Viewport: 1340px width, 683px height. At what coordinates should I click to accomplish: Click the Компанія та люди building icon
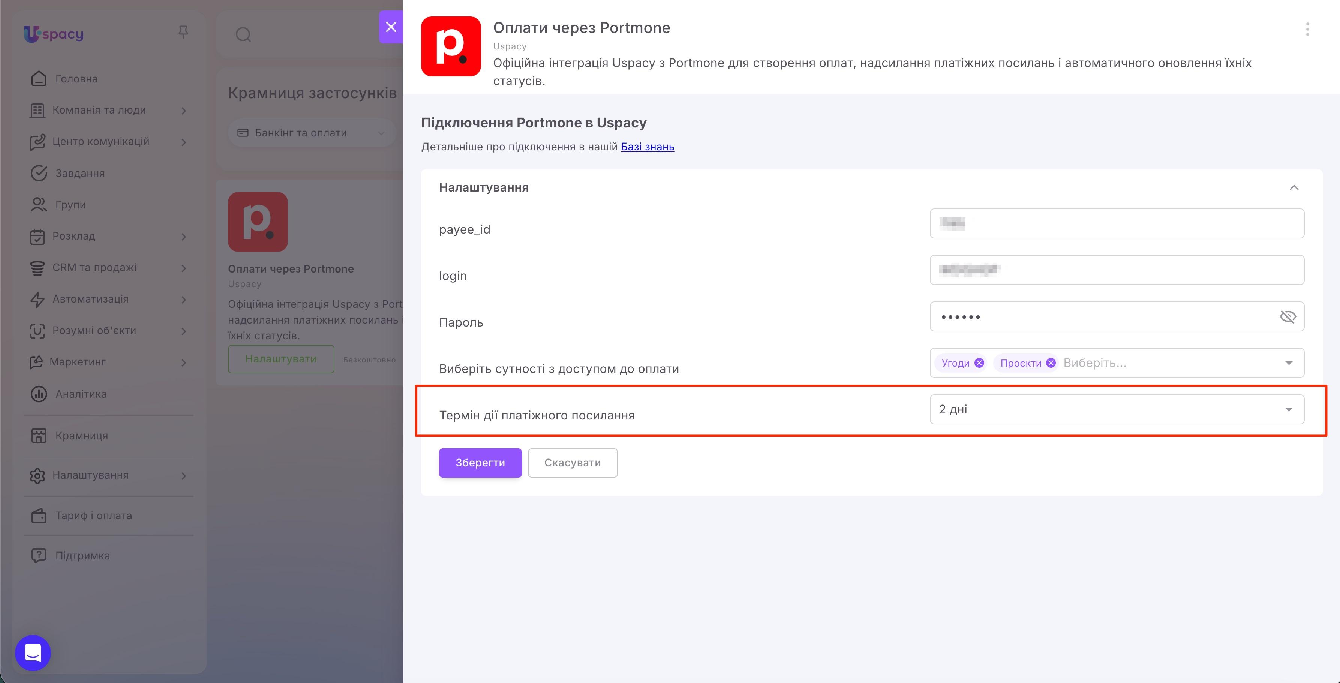pyautogui.click(x=37, y=110)
